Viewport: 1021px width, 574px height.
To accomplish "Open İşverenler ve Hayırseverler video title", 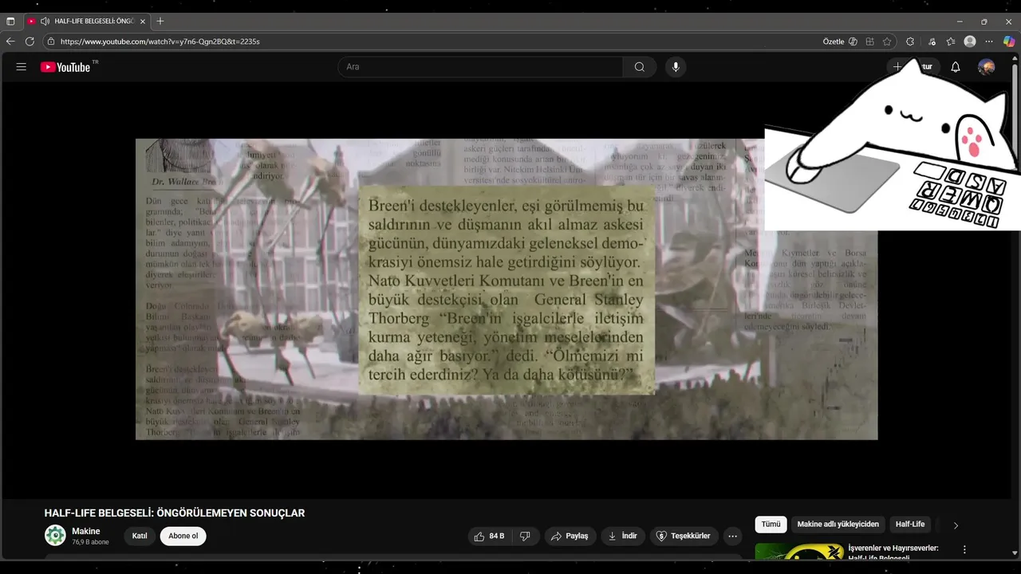I will pyautogui.click(x=893, y=552).
